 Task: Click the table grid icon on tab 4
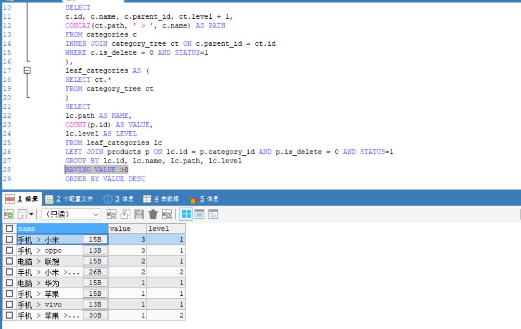click(x=147, y=199)
